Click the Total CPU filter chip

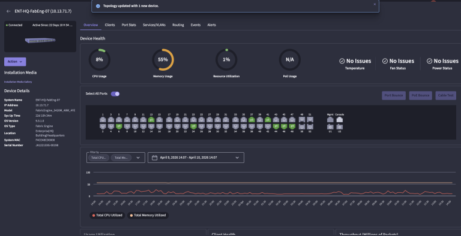[x=98, y=158]
